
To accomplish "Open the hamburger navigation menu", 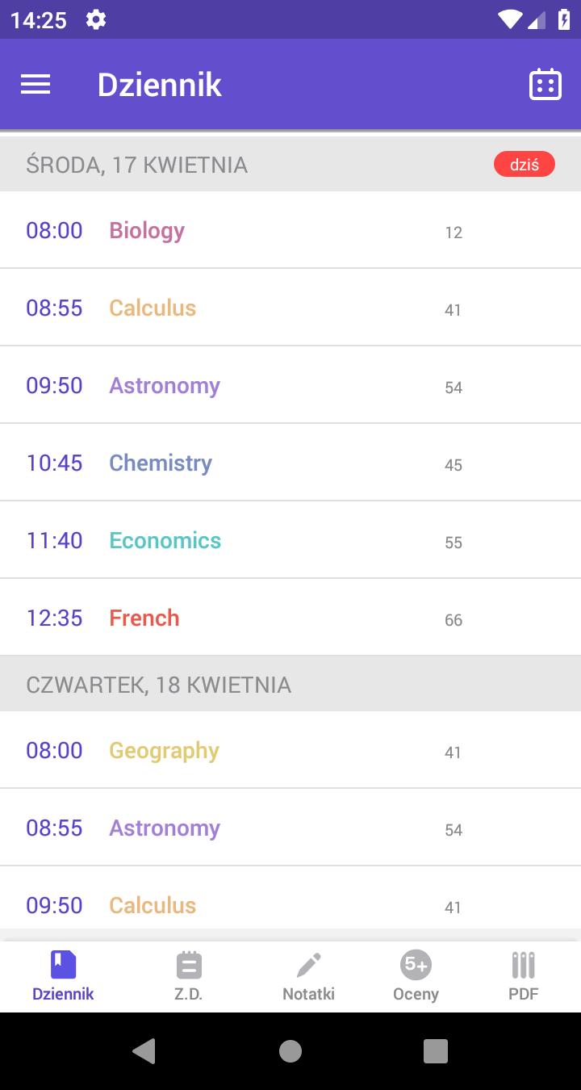I will (x=36, y=85).
